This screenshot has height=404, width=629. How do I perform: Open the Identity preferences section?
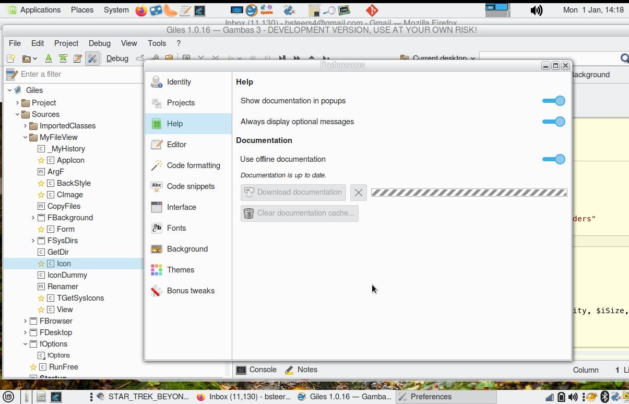[x=179, y=82]
